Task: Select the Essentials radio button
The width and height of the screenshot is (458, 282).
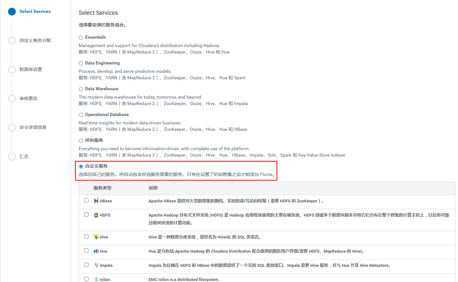Action: point(81,37)
